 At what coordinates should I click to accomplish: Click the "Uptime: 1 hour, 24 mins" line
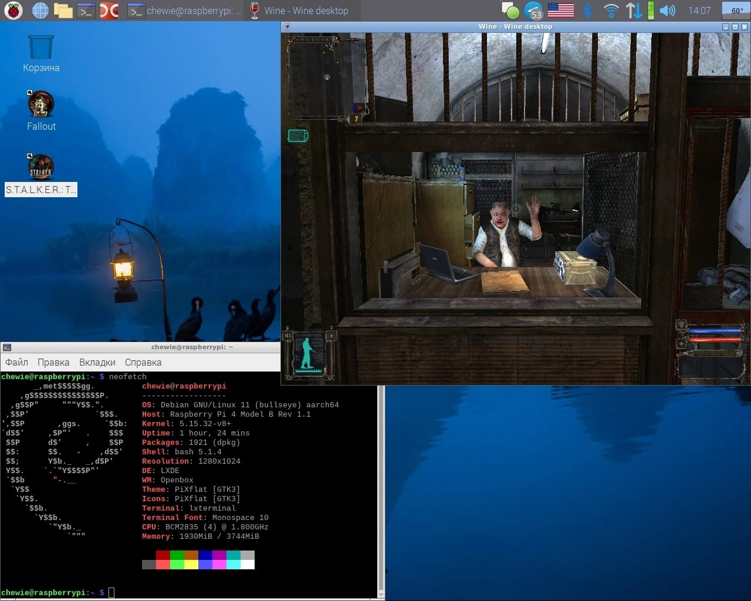(x=196, y=433)
